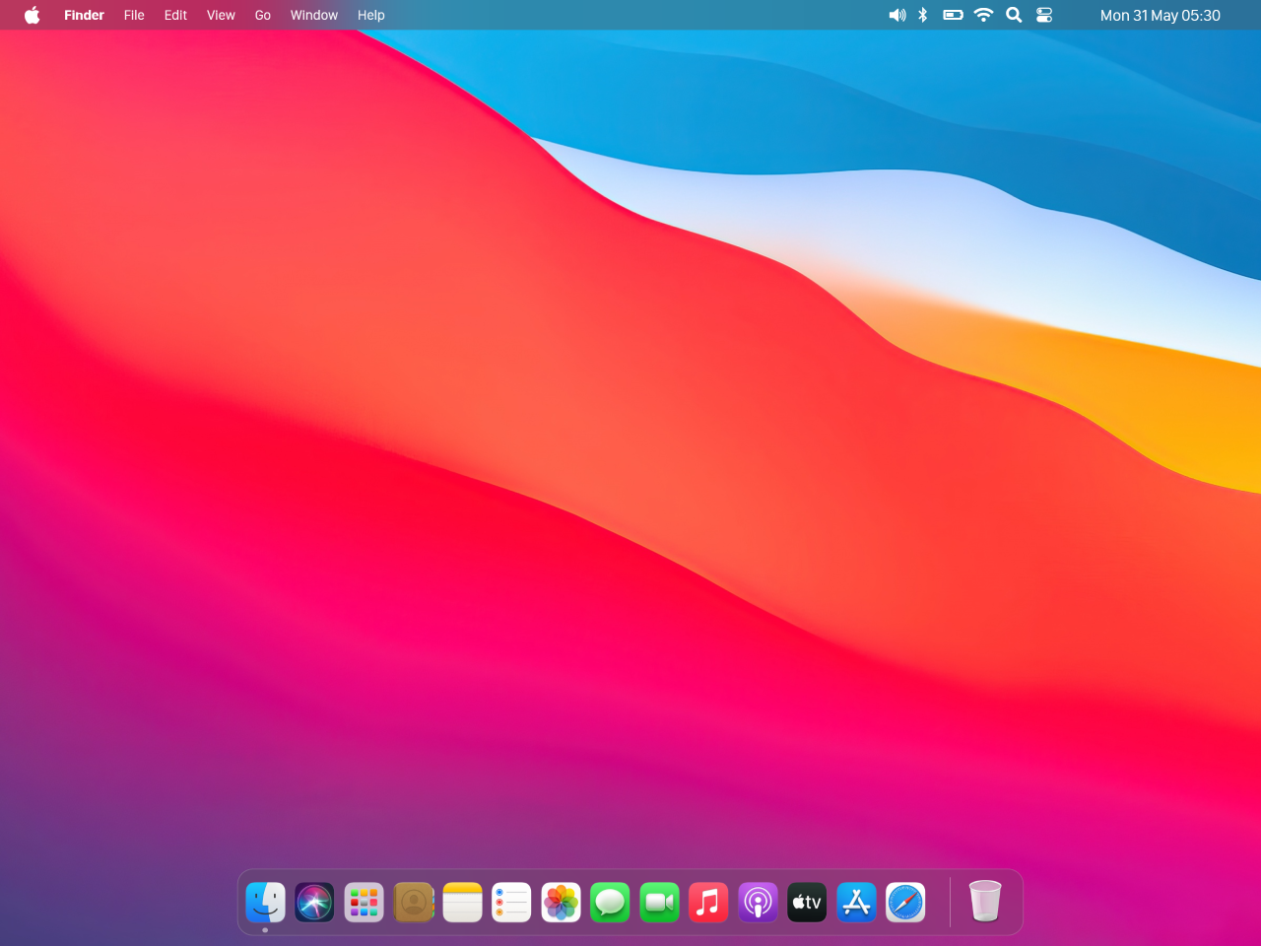Open the Apple TV app

coord(807,902)
